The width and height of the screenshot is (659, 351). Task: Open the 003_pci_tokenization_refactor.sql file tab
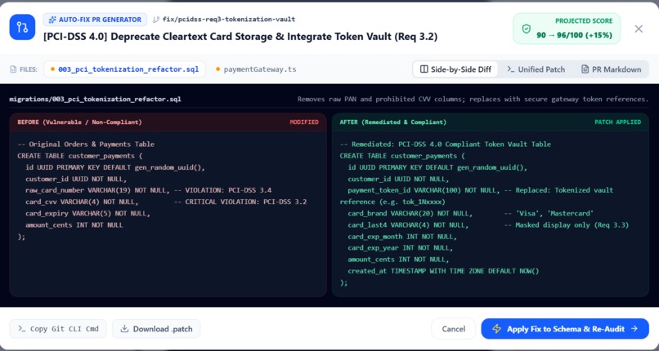click(x=124, y=69)
